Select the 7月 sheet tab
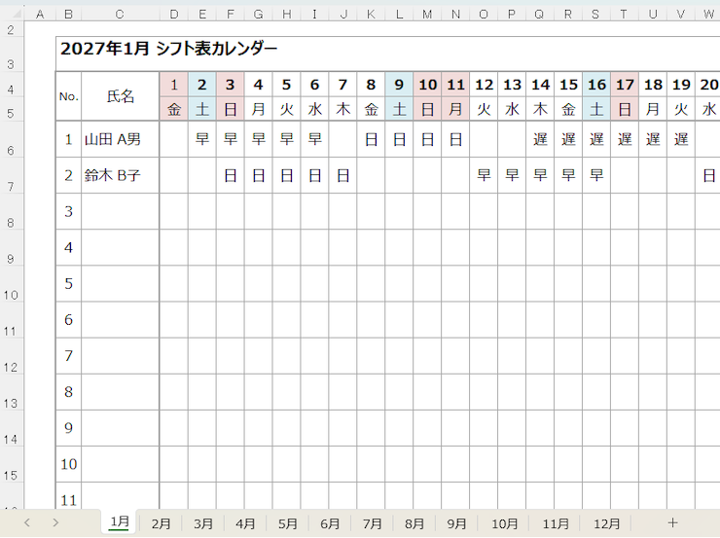 point(372,523)
